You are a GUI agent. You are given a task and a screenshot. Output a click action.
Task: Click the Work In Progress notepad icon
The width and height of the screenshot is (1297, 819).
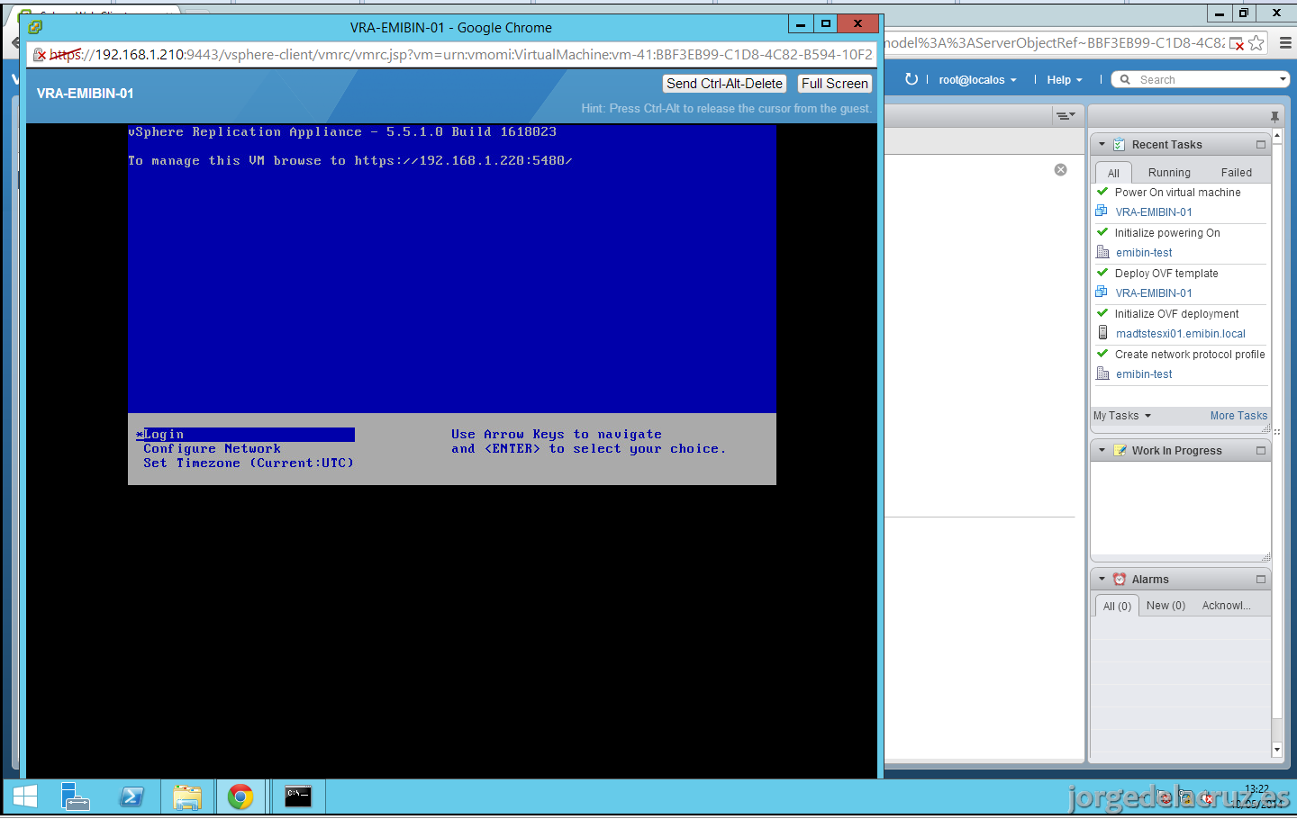click(1120, 450)
